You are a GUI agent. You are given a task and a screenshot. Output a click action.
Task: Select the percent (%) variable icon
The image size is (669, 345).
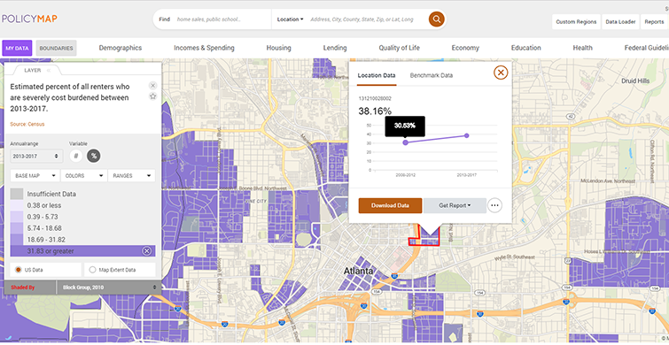[x=94, y=156]
